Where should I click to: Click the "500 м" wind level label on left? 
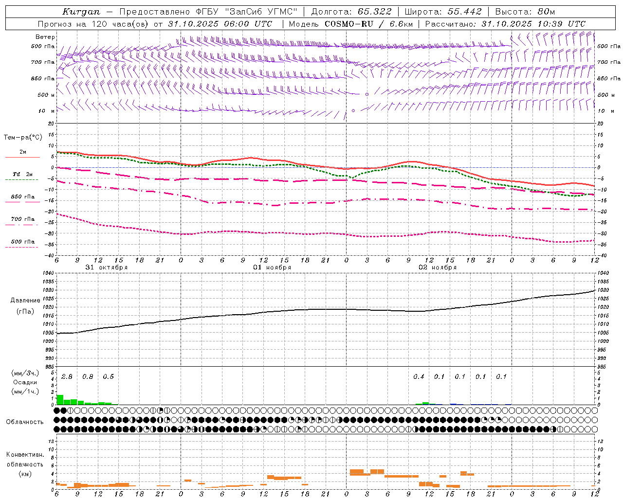pyautogui.click(x=46, y=95)
